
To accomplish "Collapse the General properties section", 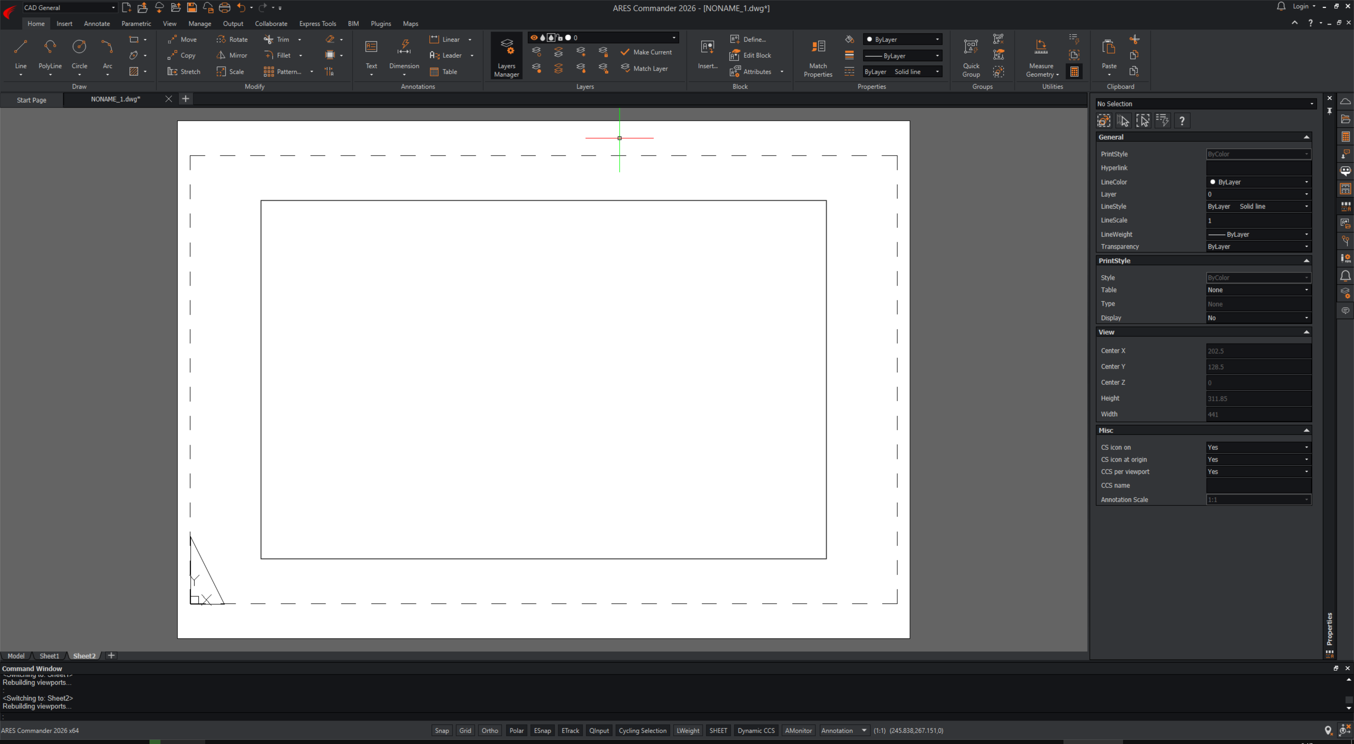I will point(1306,137).
